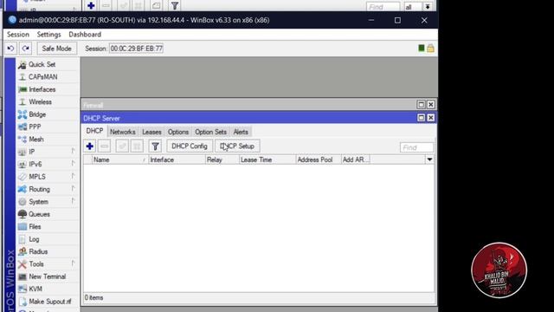
Task: Click the enable (check) icon in DHCP Server toolbar
Action: pyautogui.click(x=122, y=146)
